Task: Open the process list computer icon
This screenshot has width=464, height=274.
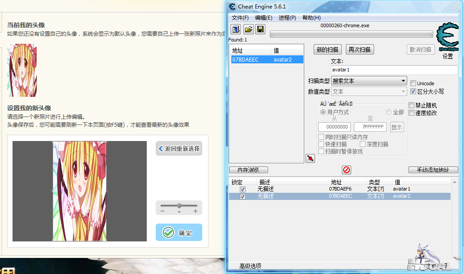Action: (236, 29)
